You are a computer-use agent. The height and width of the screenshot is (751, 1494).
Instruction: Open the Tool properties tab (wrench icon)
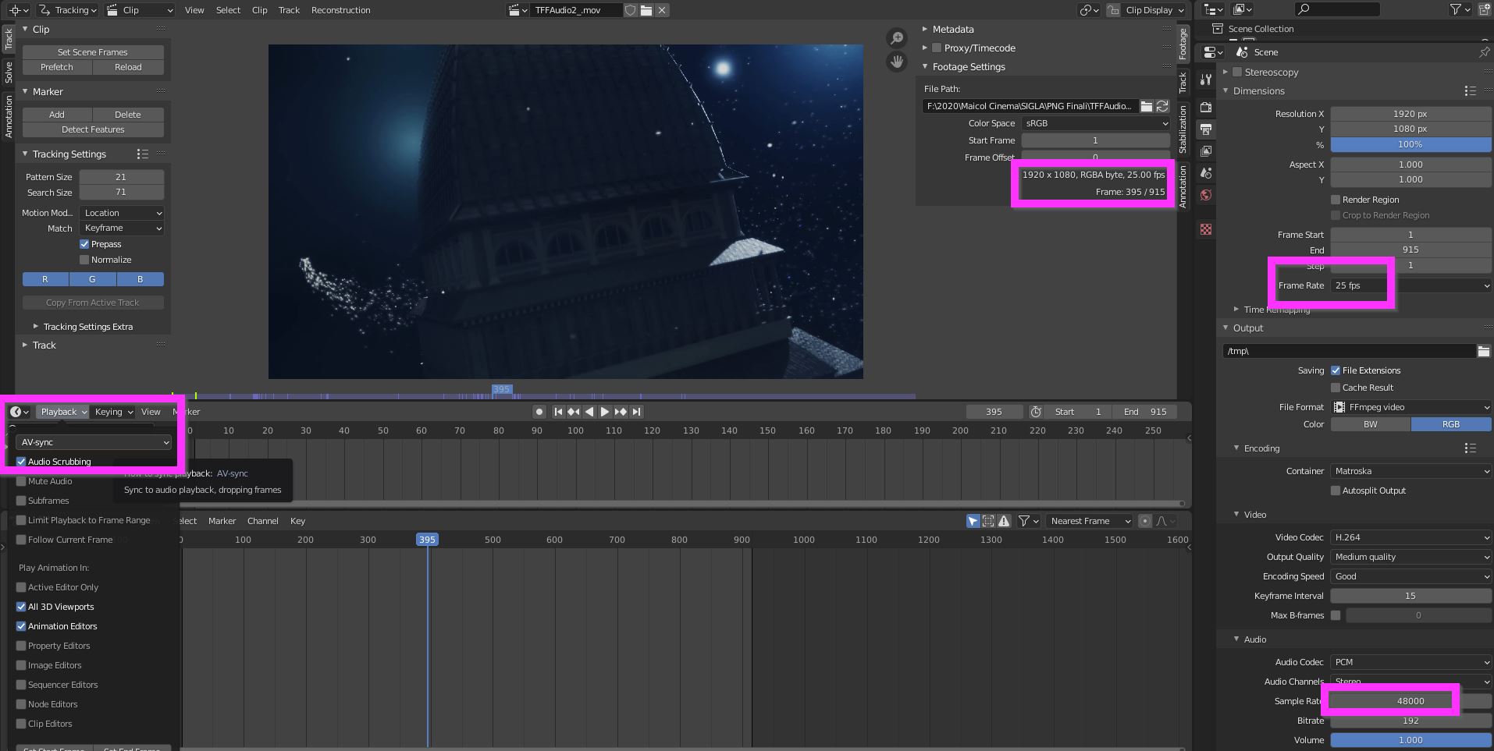click(x=1206, y=80)
